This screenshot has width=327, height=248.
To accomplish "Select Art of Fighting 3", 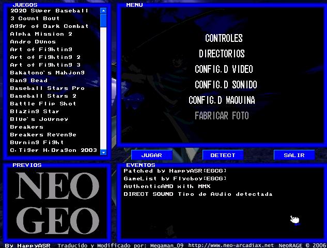I will point(45,65).
